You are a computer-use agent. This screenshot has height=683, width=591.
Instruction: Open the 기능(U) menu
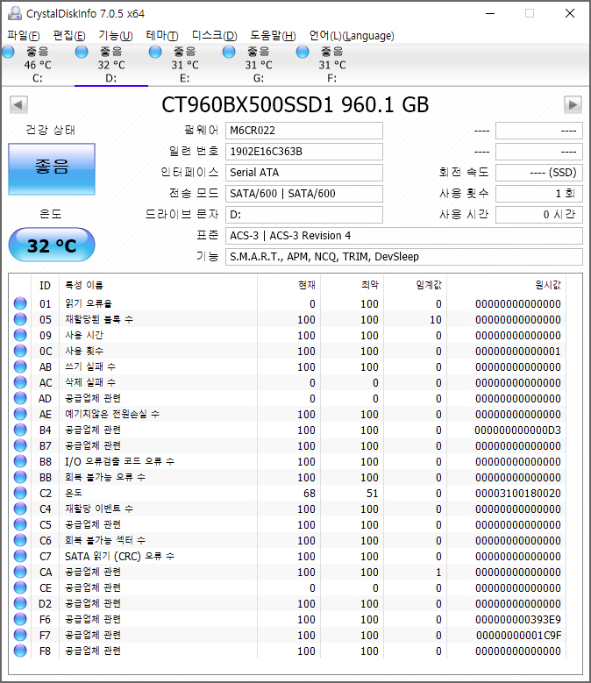click(x=115, y=36)
